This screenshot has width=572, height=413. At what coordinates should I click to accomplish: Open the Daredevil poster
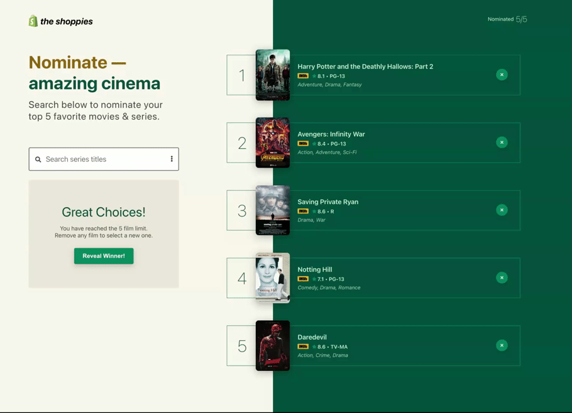click(x=273, y=346)
